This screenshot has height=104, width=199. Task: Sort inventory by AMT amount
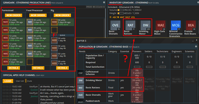pyautogui.click(x=122, y=17)
